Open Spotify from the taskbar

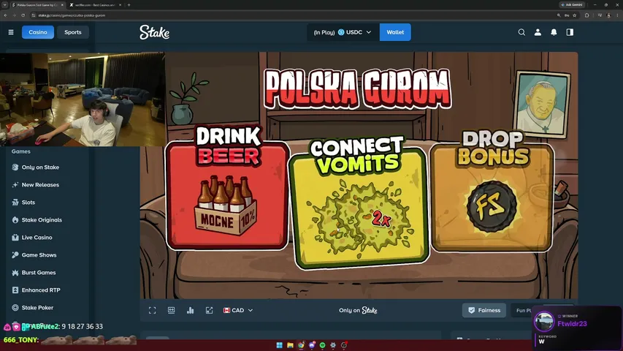(322, 345)
